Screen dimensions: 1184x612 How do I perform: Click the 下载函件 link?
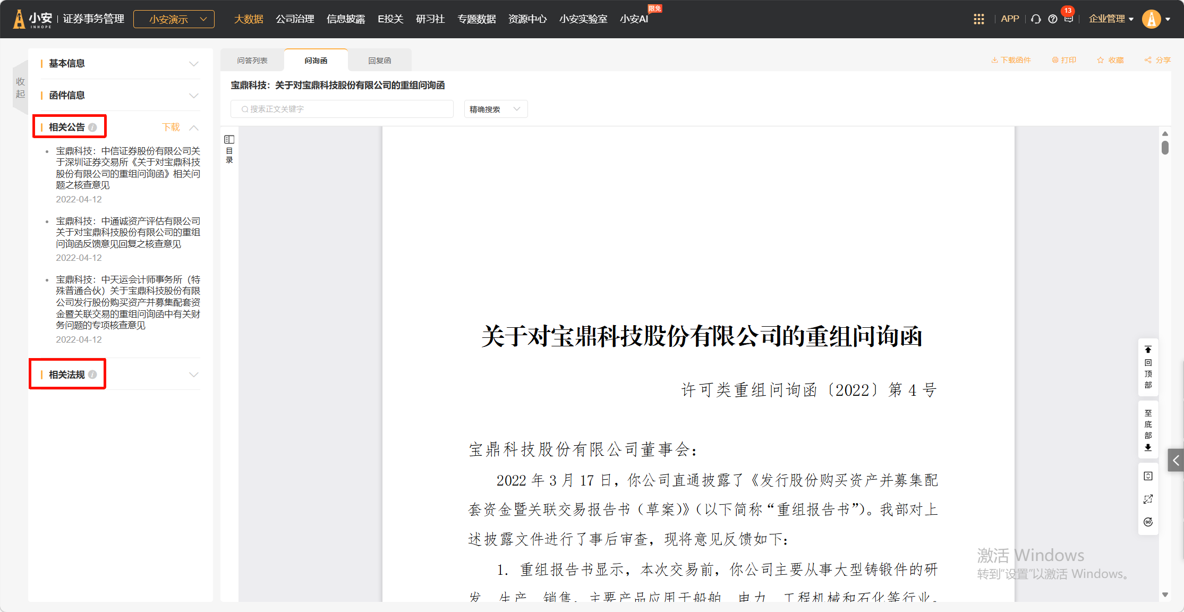(1011, 60)
